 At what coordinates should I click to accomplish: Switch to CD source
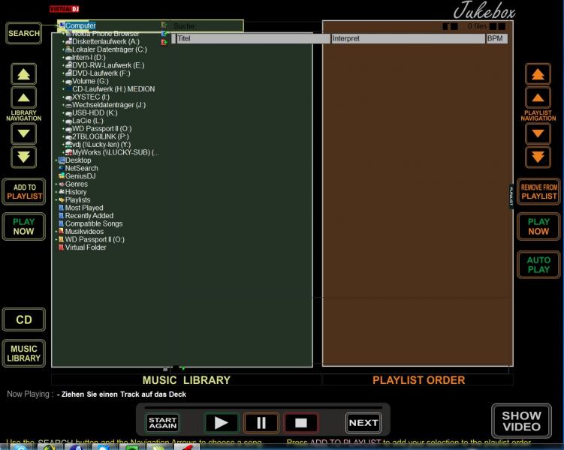(24, 319)
